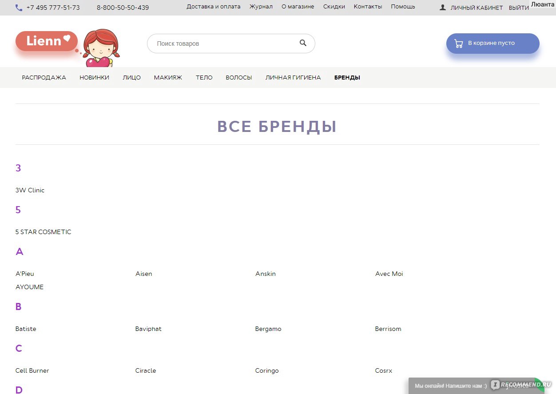Click the personal account user icon
The image size is (556, 394).
pyautogui.click(x=443, y=8)
